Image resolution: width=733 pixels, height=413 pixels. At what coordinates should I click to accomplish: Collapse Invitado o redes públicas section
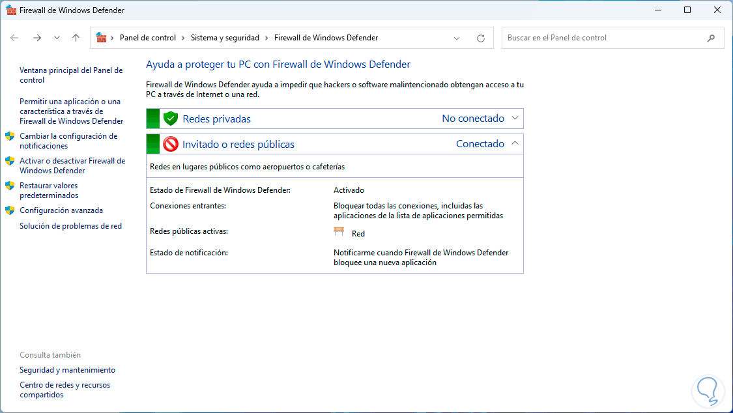coord(515,143)
